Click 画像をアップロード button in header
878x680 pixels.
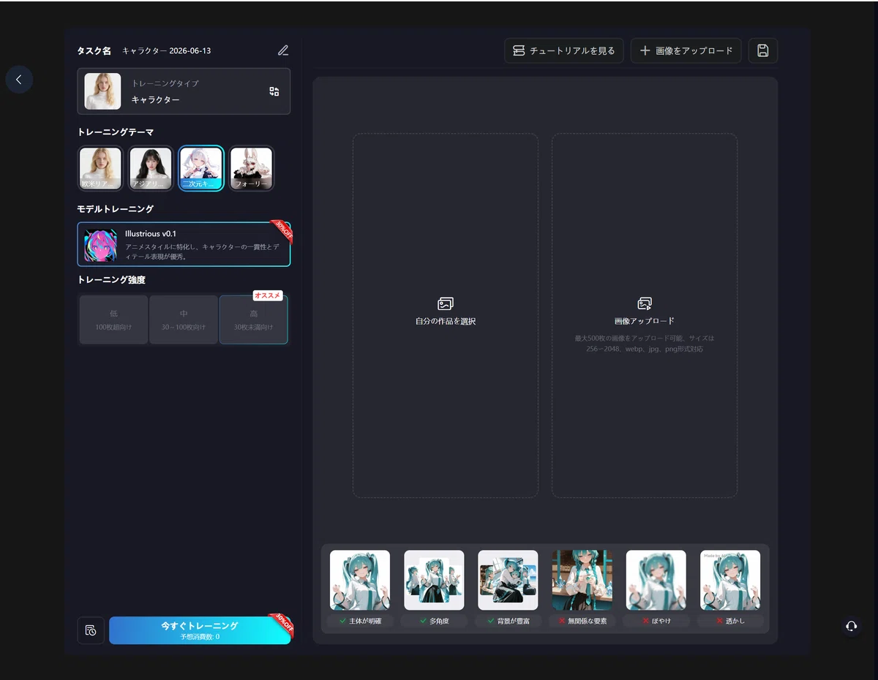(686, 50)
